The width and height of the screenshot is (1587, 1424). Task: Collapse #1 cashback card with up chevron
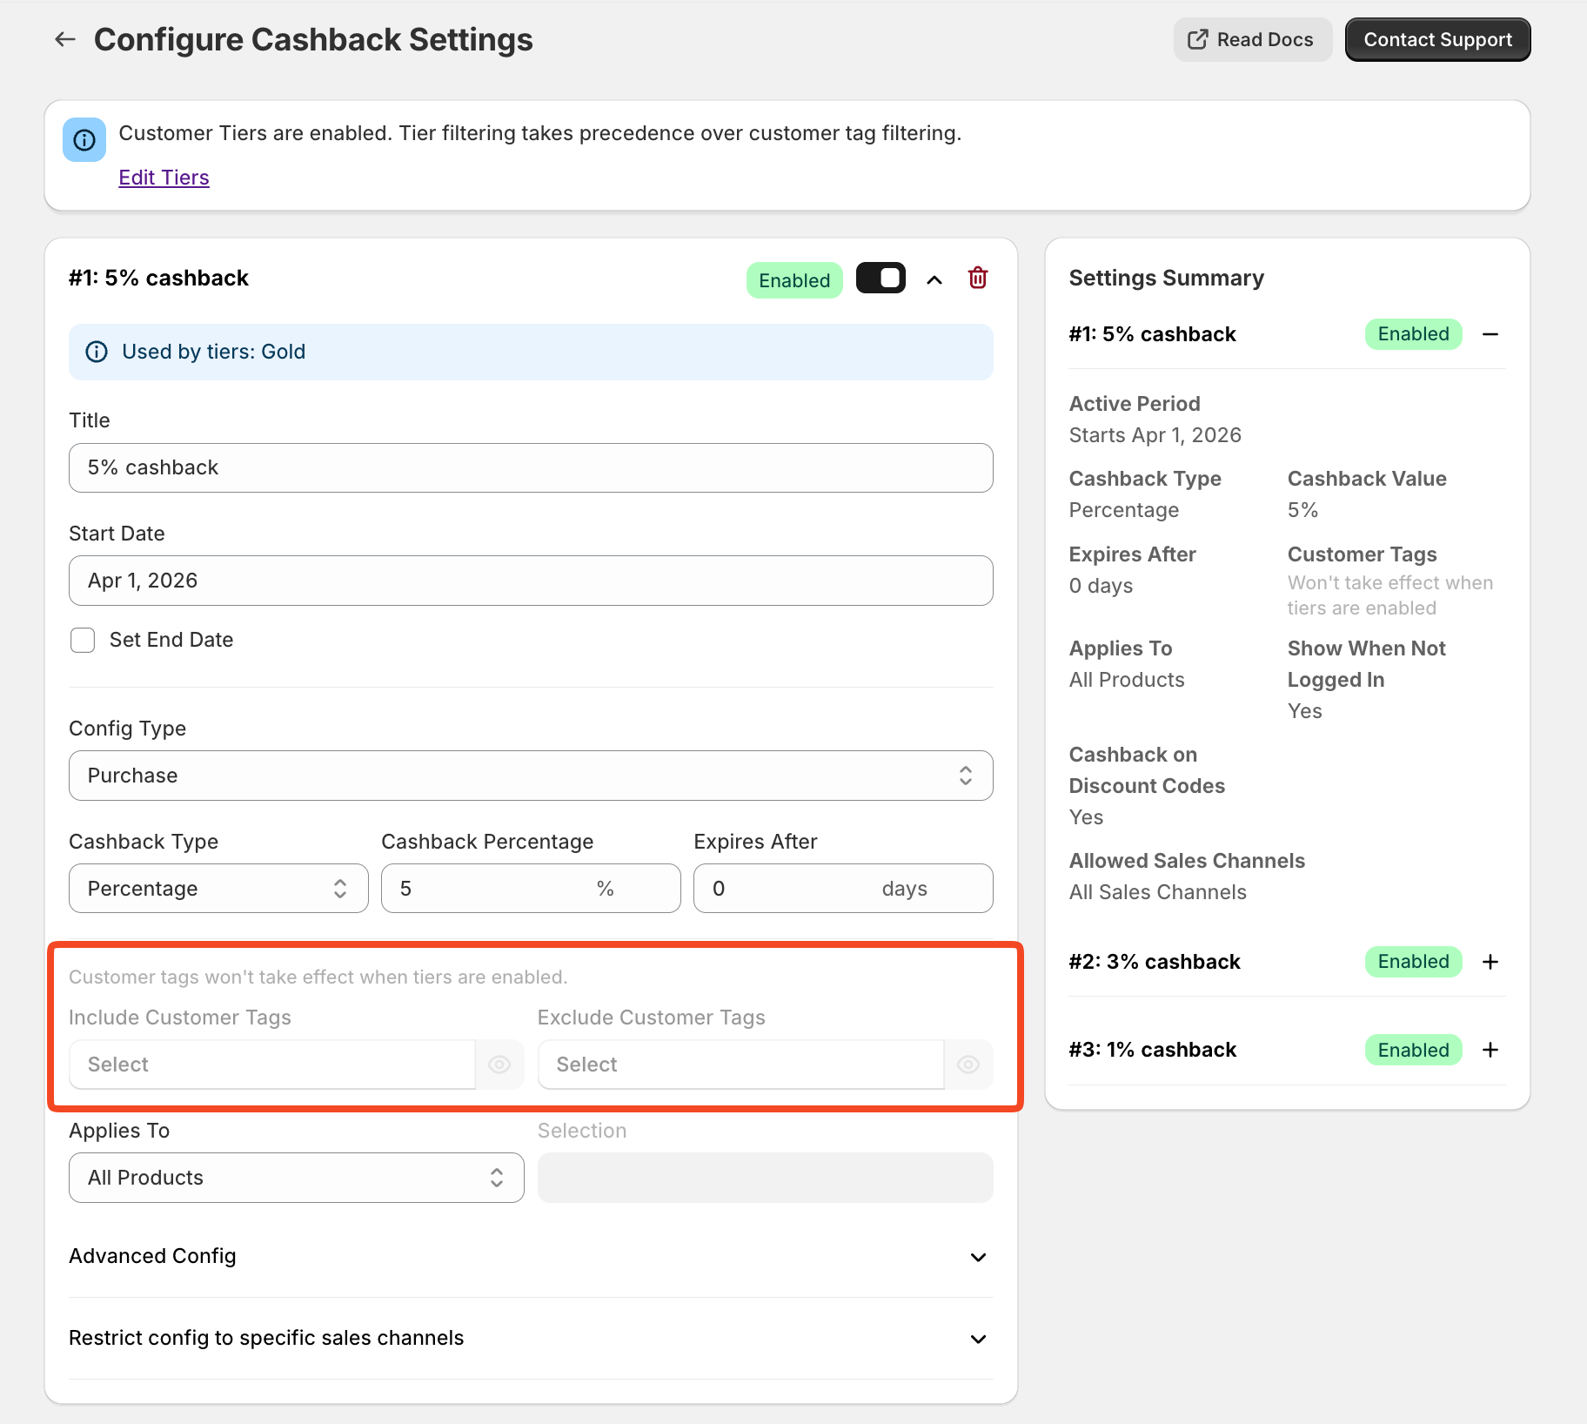point(934,279)
